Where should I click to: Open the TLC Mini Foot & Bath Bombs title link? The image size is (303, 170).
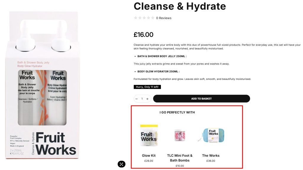coord(180,158)
